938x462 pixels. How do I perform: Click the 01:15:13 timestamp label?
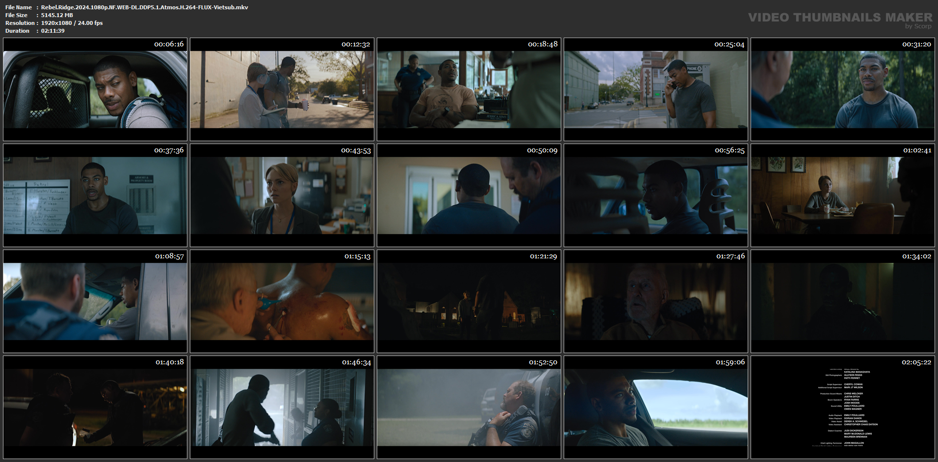(357, 256)
